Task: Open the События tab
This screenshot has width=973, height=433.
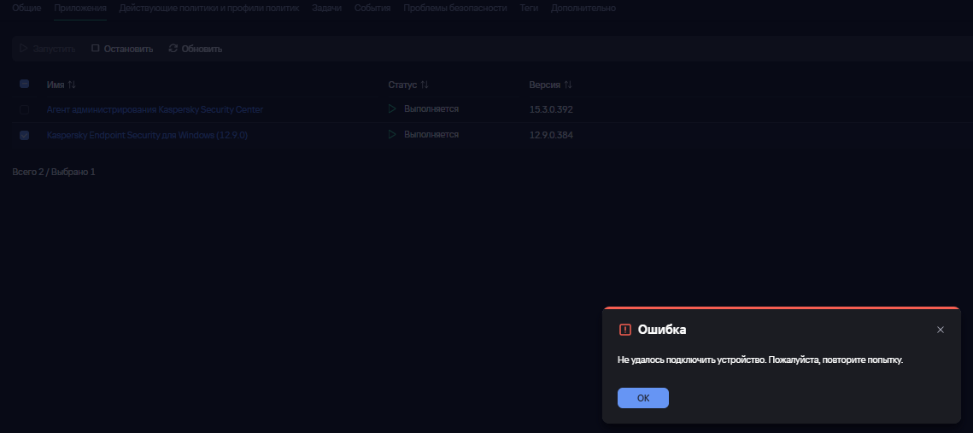Action: pos(372,8)
